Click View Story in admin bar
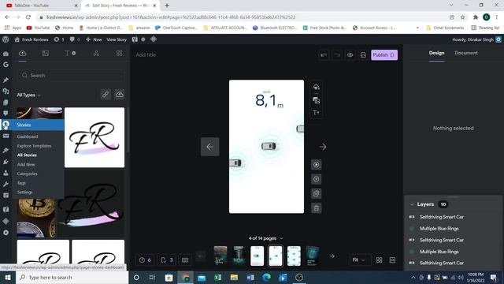Image resolution: width=504 pixels, height=284 pixels. 117,39
